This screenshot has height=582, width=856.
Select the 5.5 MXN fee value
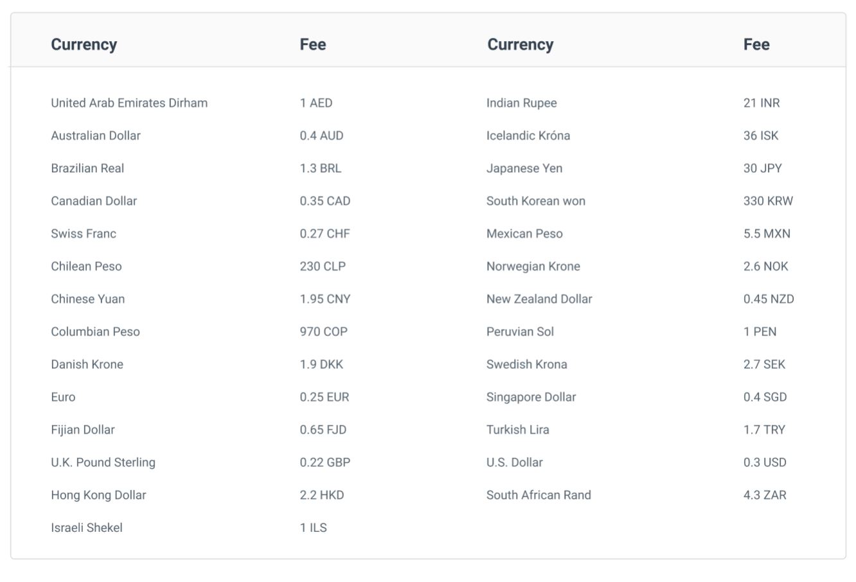tap(767, 234)
